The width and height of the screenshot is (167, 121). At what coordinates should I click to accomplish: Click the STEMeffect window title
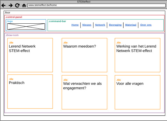[84, 2]
